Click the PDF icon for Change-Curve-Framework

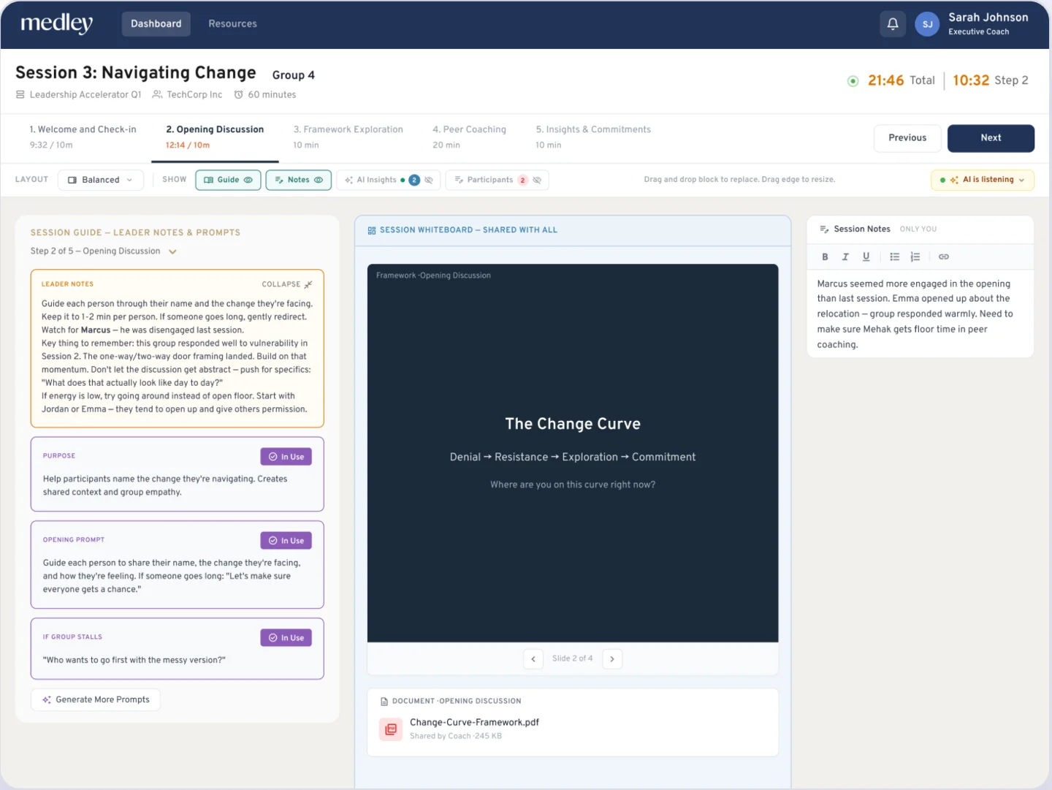point(391,729)
